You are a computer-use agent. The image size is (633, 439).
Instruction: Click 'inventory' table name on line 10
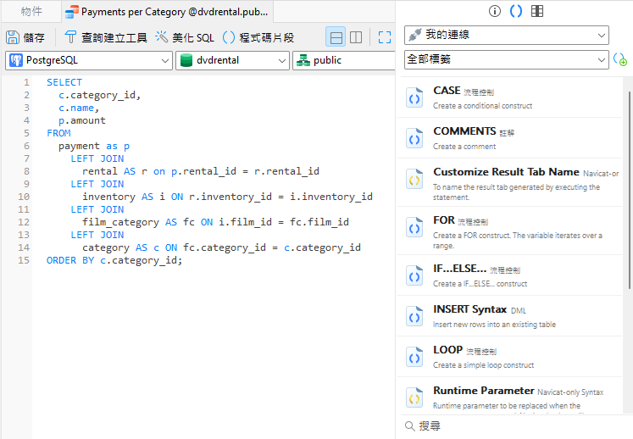[108, 197]
